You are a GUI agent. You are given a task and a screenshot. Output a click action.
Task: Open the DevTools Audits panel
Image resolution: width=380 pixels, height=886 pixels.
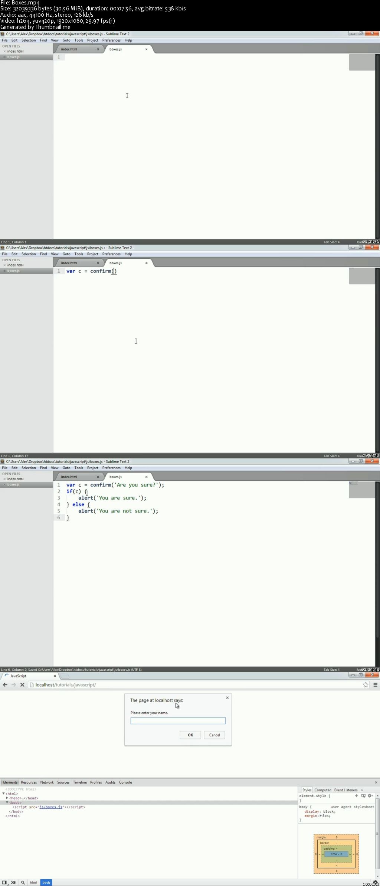click(x=110, y=782)
